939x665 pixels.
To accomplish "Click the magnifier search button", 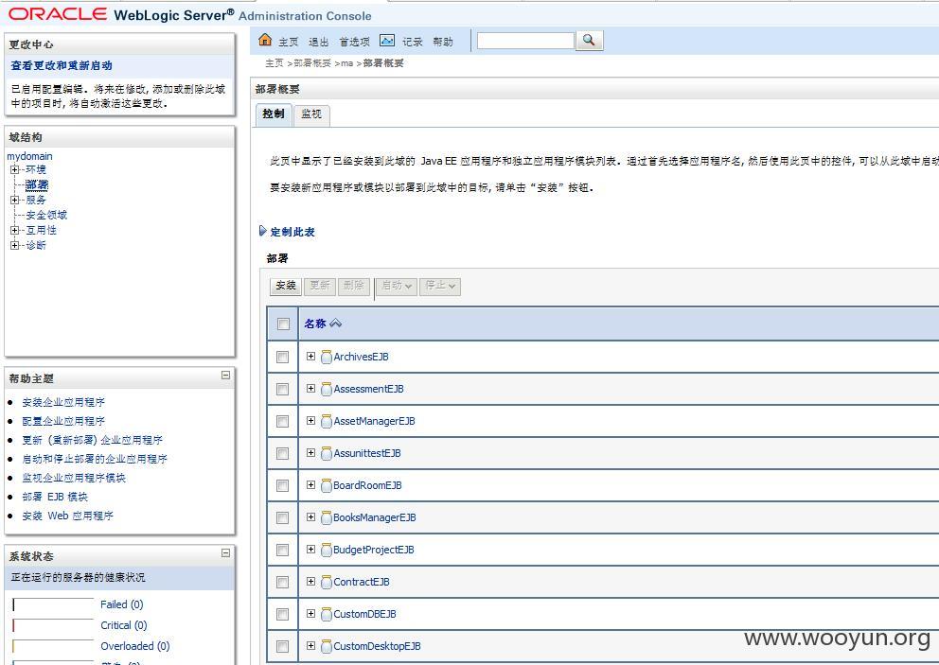I will coord(590,40).
